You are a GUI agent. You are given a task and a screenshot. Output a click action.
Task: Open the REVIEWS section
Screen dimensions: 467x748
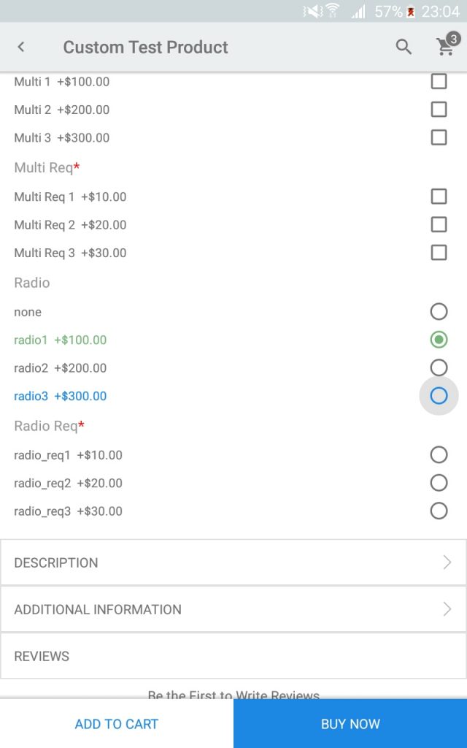pyautogui.click(x=233, y=656)
